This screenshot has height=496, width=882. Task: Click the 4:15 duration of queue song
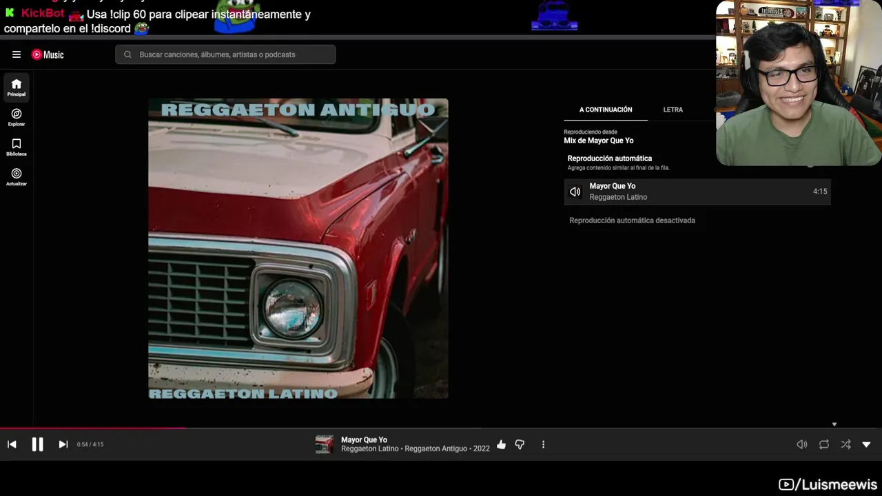(820, 192)
